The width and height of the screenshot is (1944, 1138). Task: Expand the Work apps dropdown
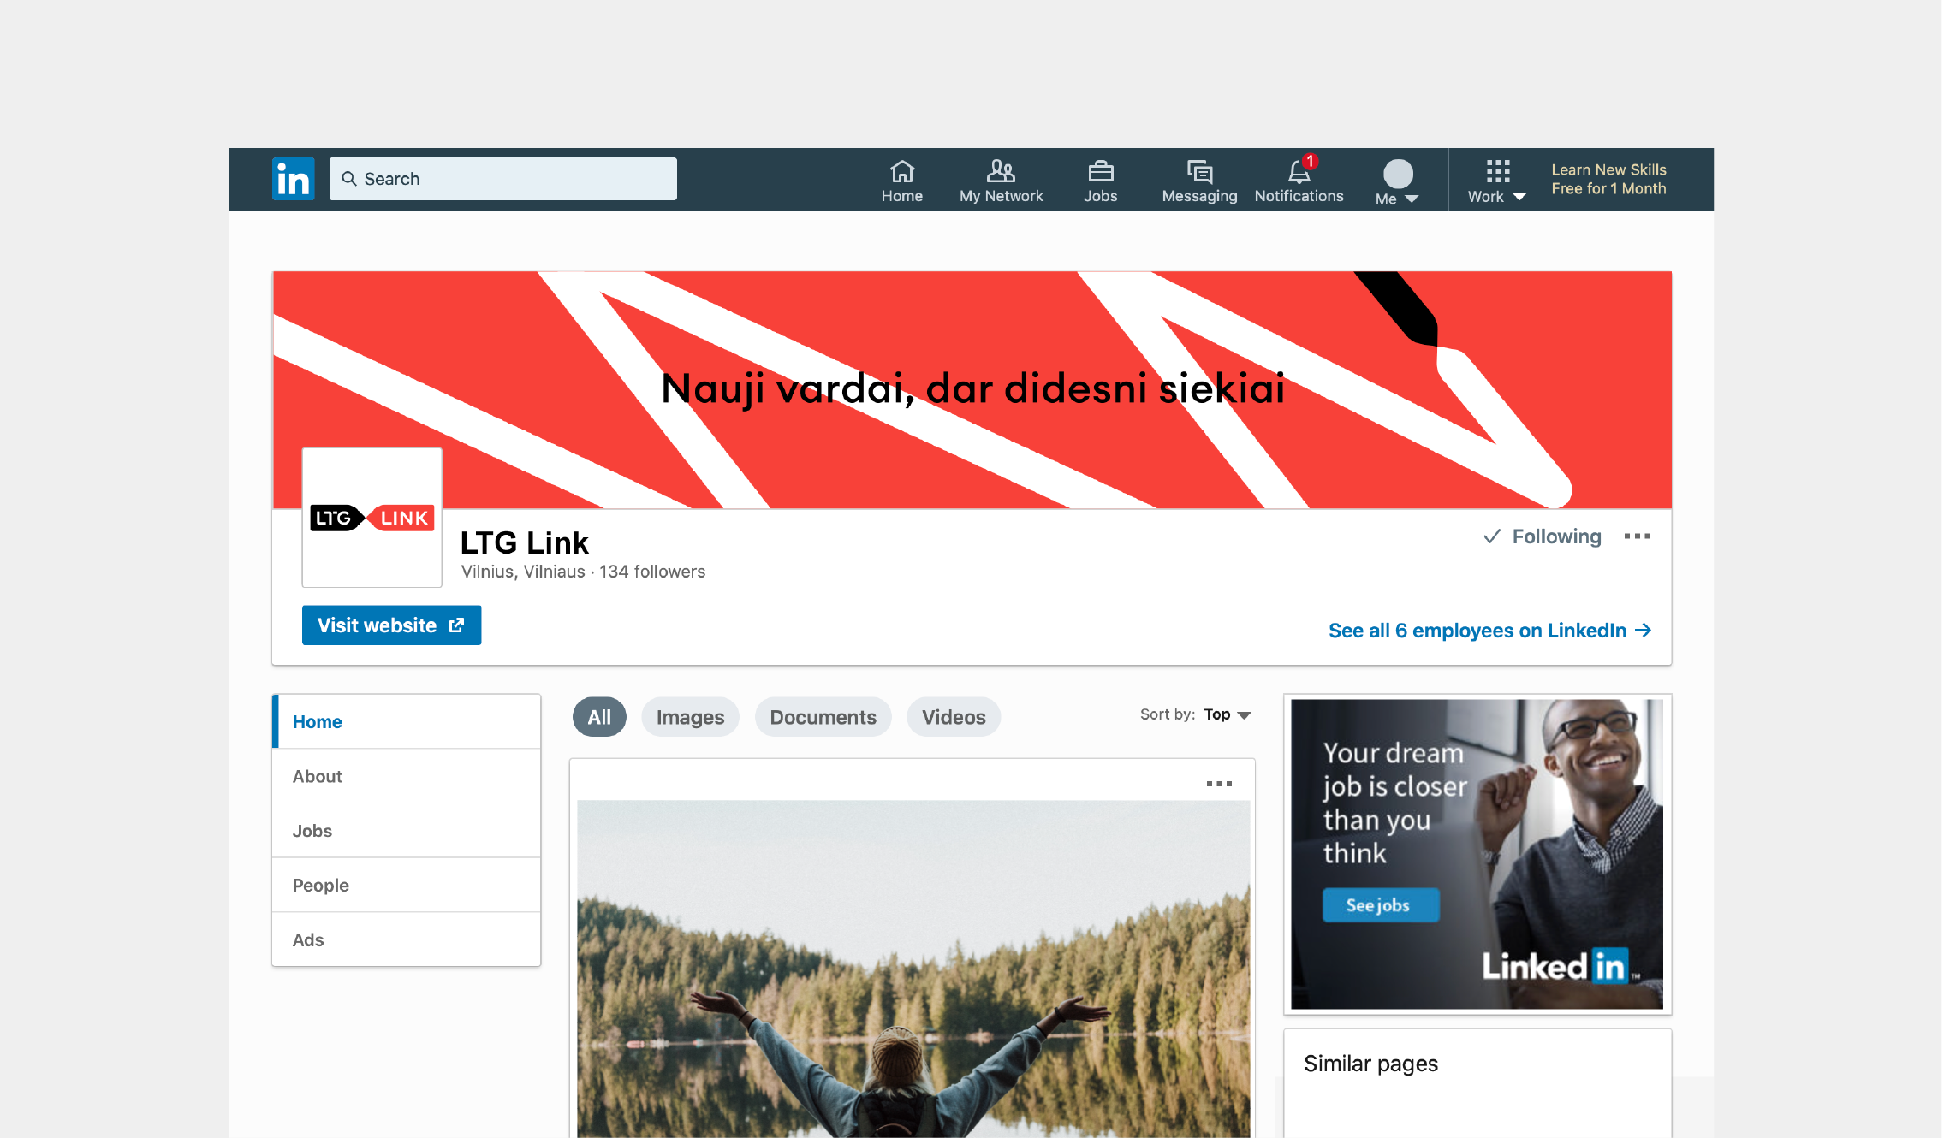click(x=1497, y=181)
